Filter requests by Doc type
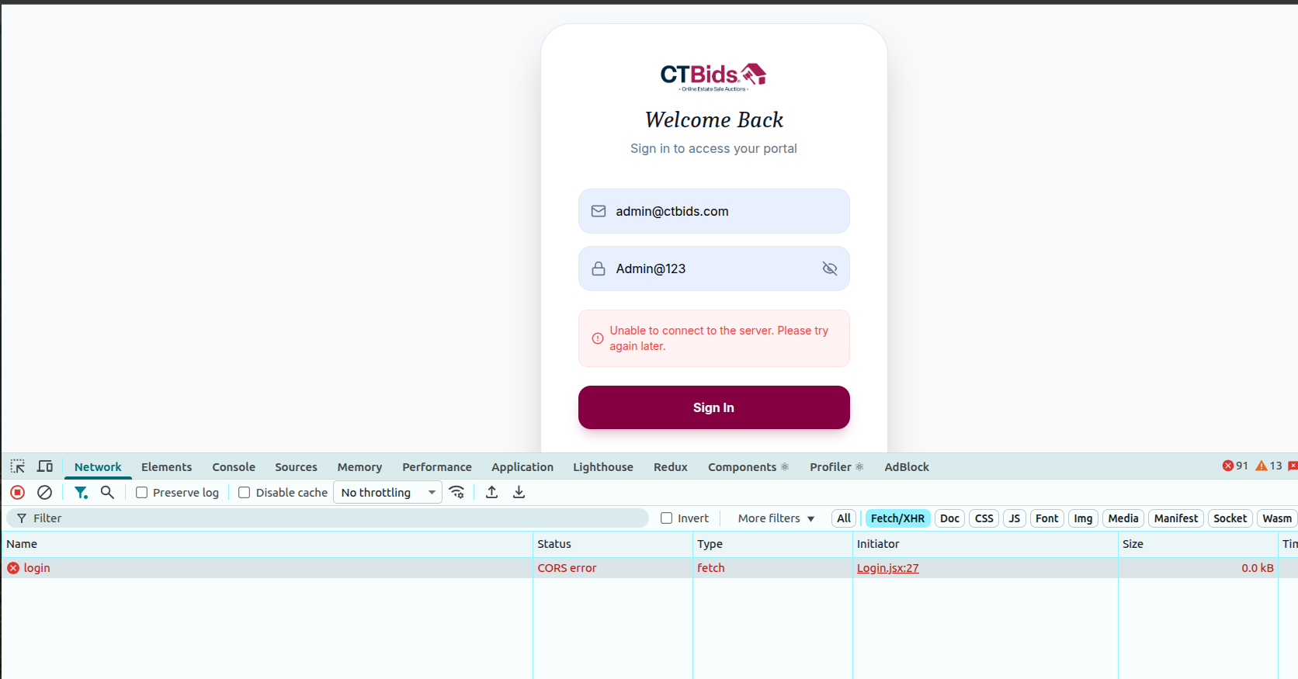Screen dimensions: 1298x679 949,518
